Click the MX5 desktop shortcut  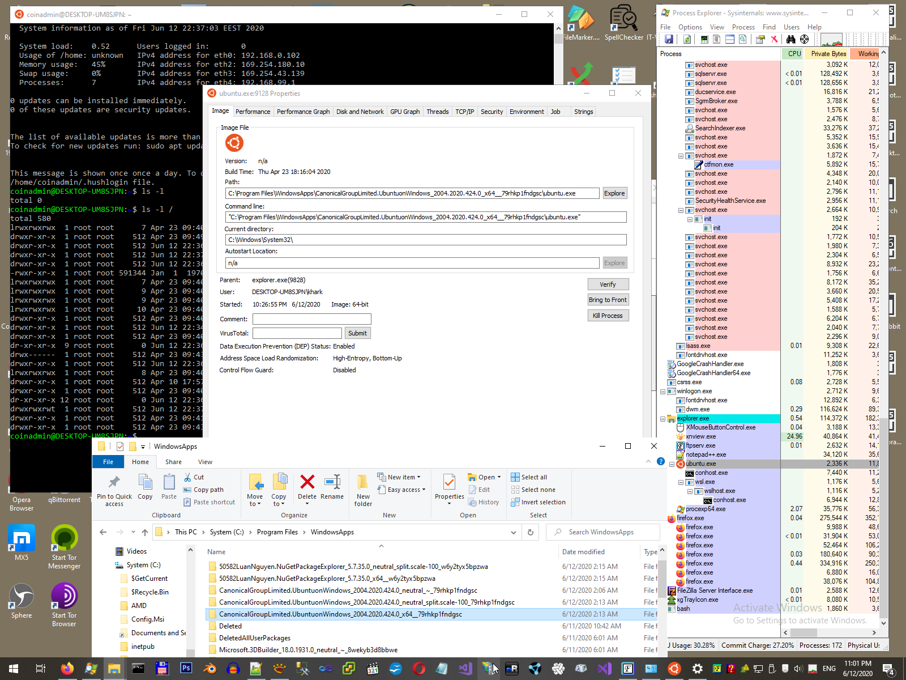(22, 543)
